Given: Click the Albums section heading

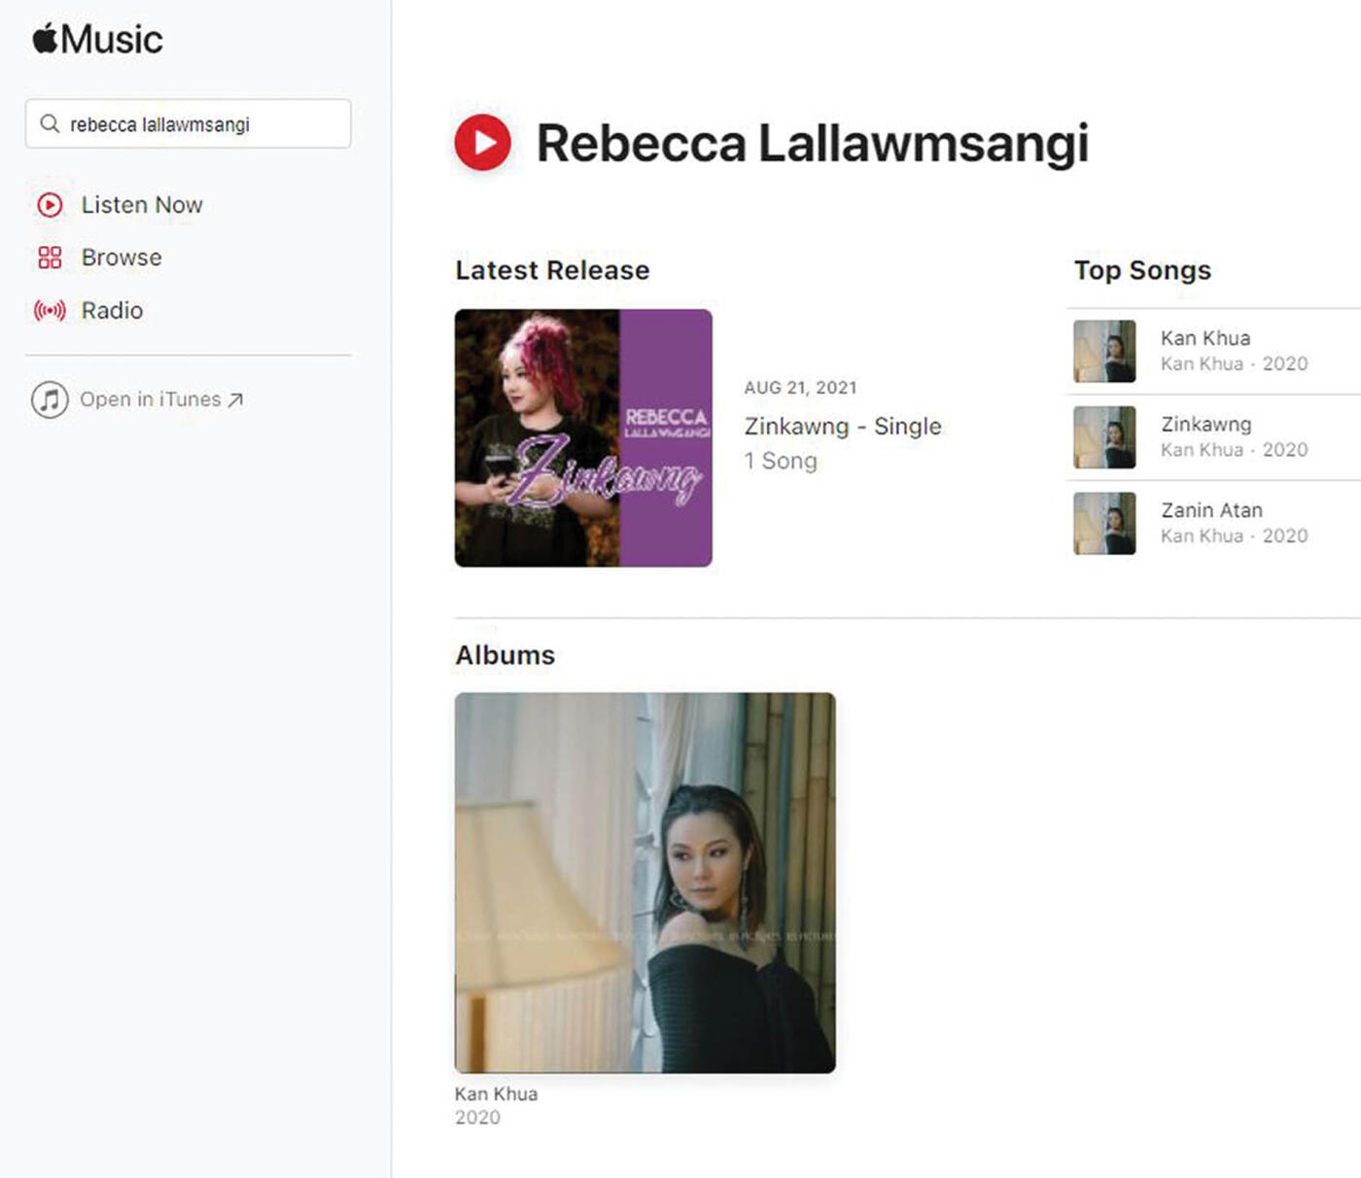Looking at the screenshot, I should [x=505, y=655].
